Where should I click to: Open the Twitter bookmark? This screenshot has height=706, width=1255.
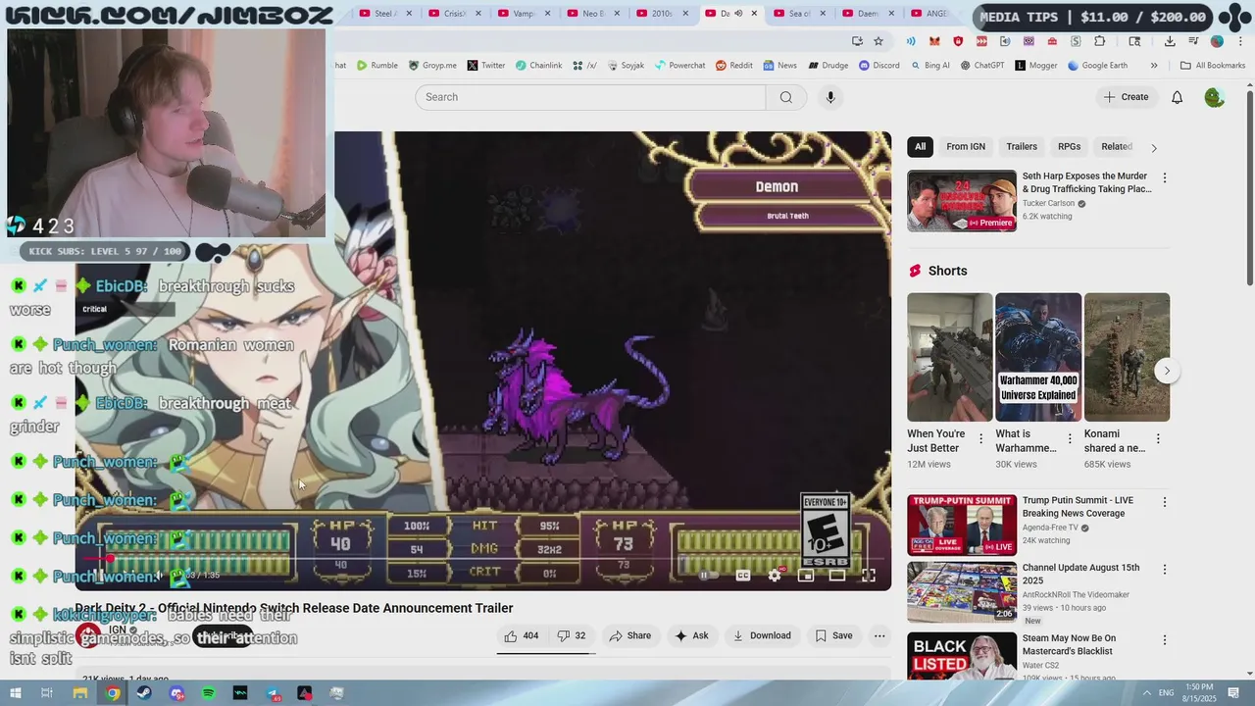[486, 66]
